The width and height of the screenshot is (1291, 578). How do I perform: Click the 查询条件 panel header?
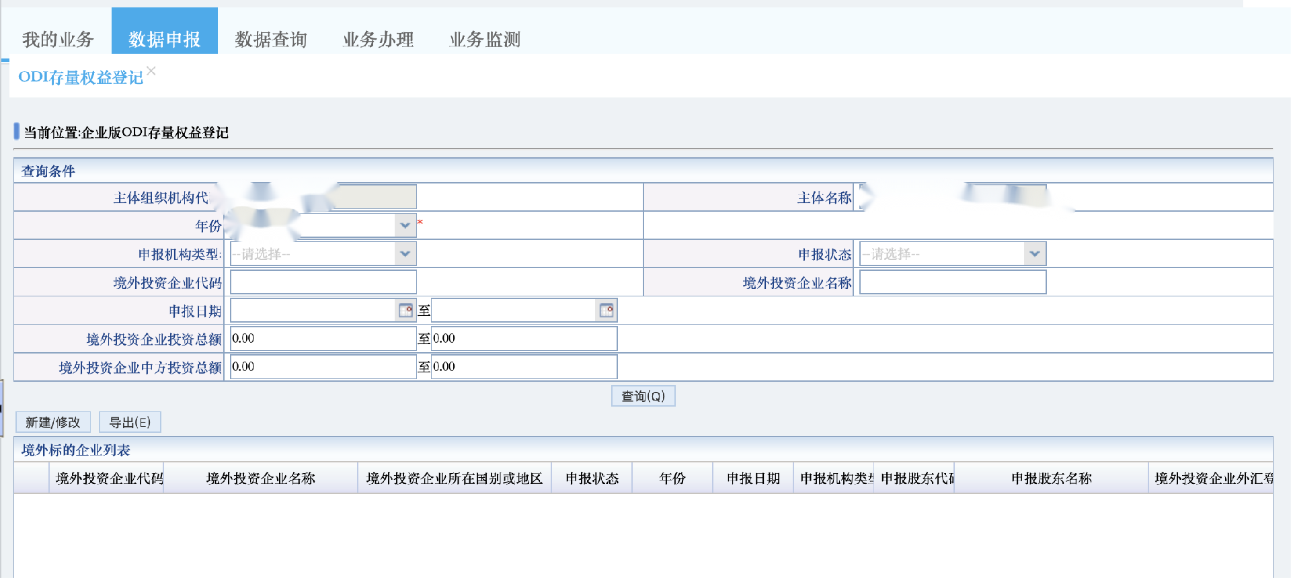(643, 171)
